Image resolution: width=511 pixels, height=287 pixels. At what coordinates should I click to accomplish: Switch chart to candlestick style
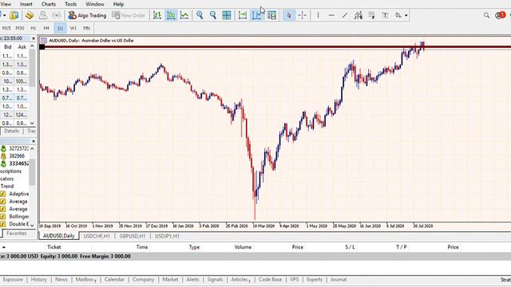171,15
